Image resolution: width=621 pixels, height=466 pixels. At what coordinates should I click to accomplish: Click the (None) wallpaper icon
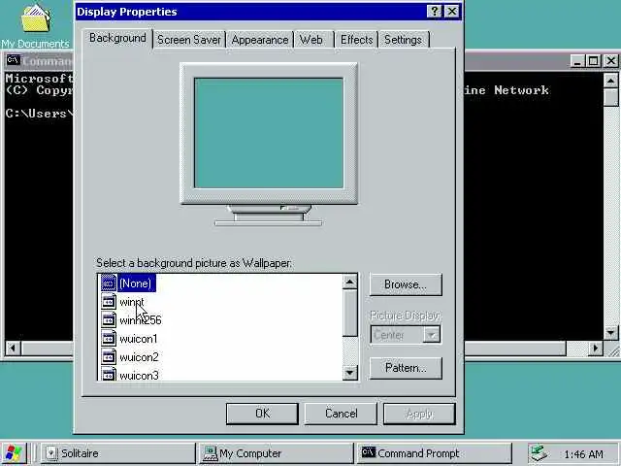click(x=109, y=283)
